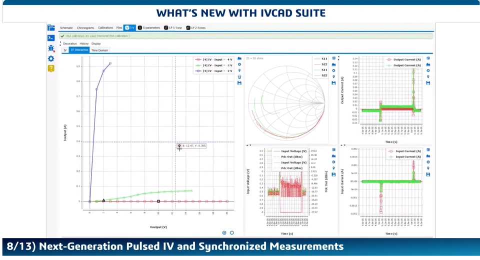
Task: Open the History menu
Action: pyautogui.click(x=84, y=44)
